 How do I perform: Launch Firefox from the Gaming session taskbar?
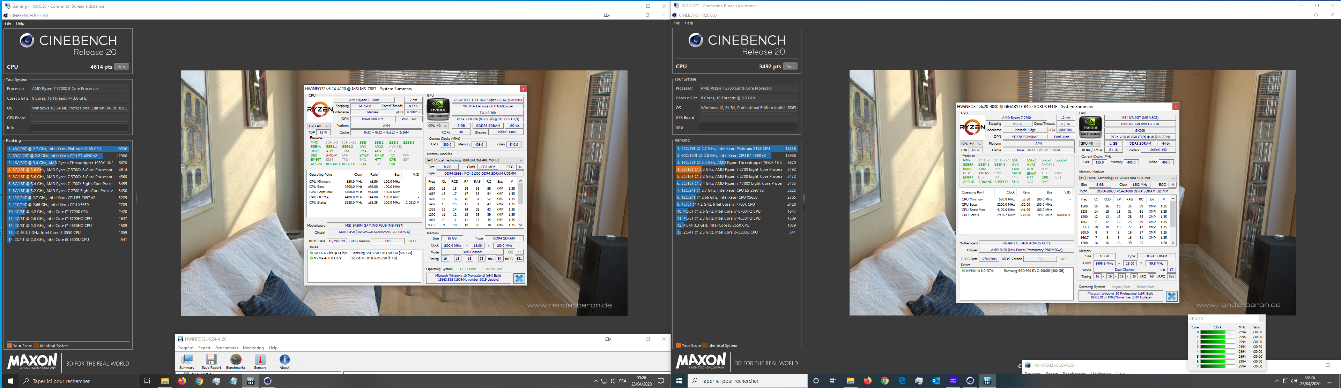[182, 381]
